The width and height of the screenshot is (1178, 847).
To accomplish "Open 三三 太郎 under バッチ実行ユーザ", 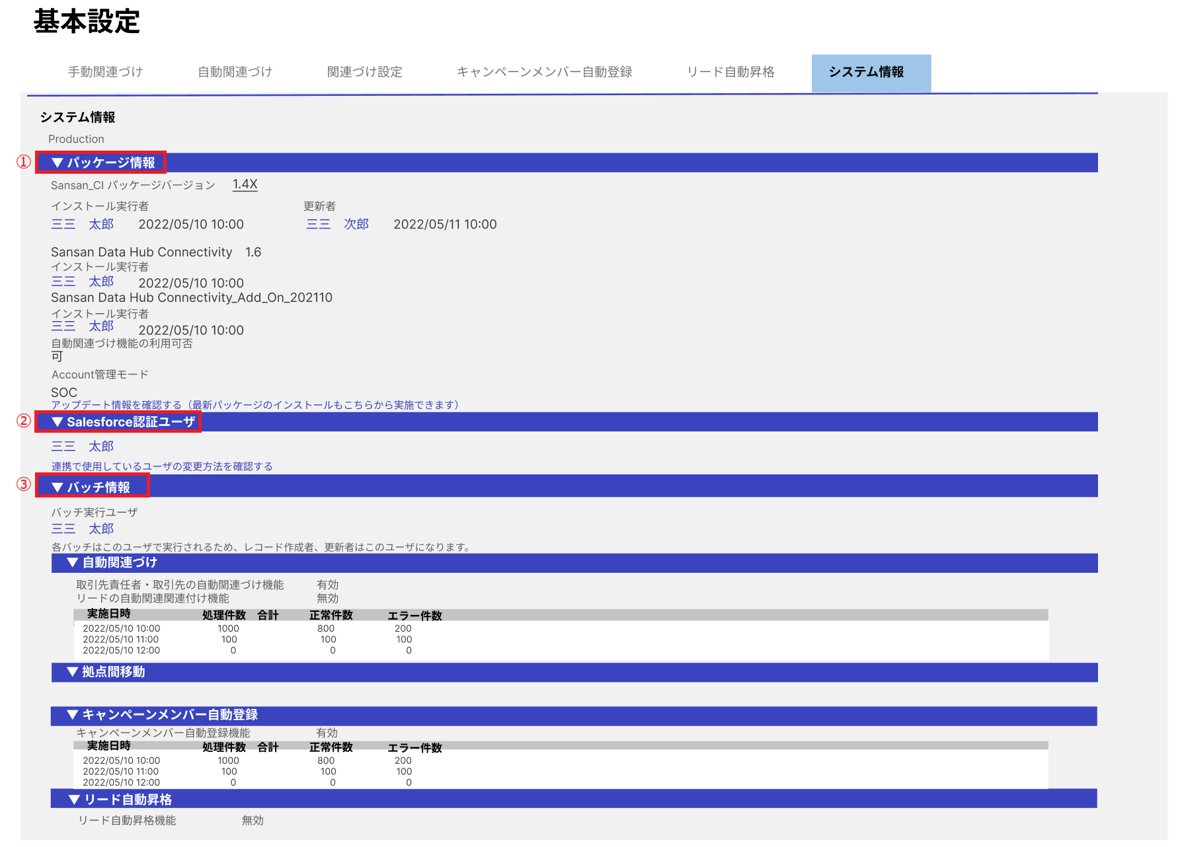I will click(x=83, y=529).
